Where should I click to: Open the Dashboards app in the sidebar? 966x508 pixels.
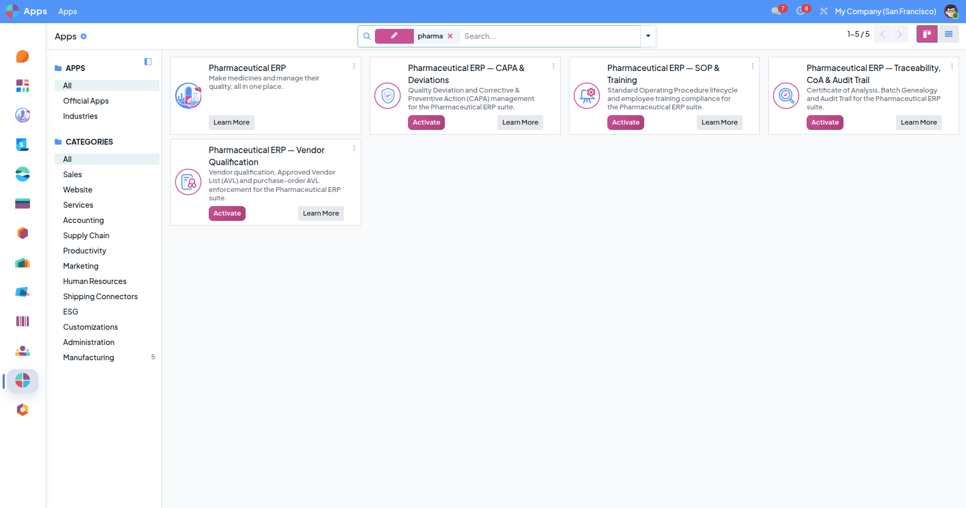point(23,86)
